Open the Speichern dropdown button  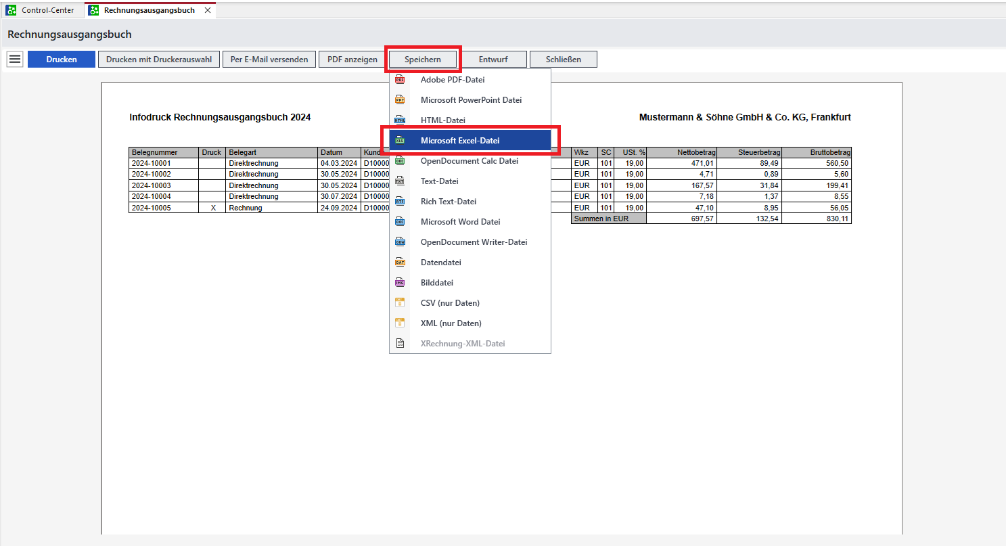pos(423,60)
